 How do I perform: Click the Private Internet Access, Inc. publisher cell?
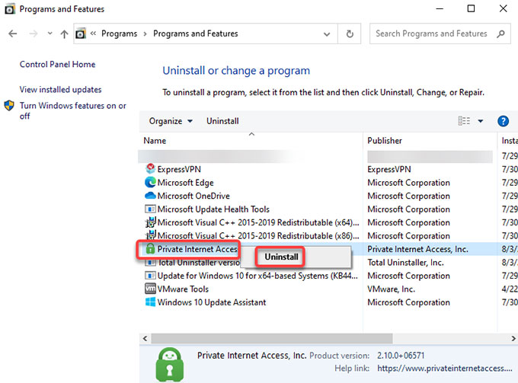point(417,249)
